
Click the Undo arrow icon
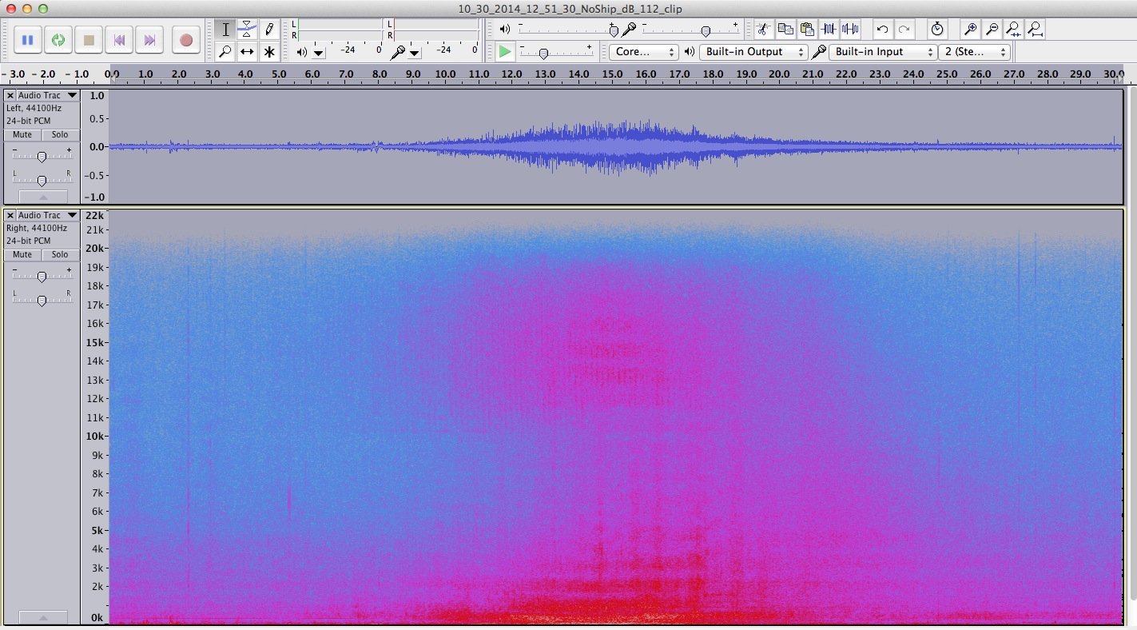click(x=882, y=30)
